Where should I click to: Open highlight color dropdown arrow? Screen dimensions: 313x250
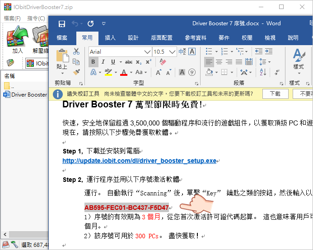[116, 72]
